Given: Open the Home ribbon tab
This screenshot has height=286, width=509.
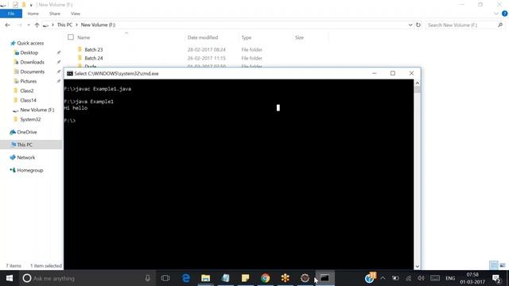Looking at the screenshot, I should (33, 14).
